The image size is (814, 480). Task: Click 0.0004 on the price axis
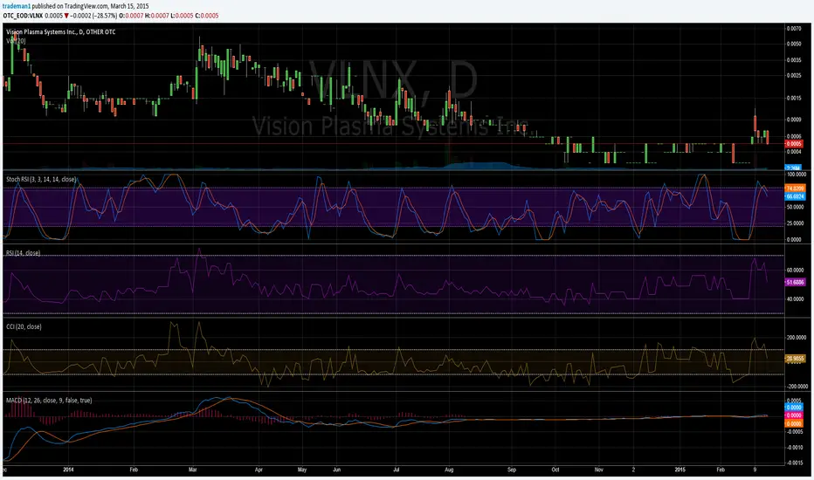794,152
